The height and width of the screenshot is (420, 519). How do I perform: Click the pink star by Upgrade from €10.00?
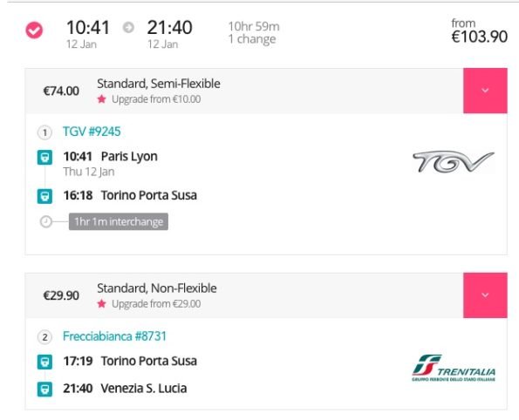click(x=101, y=98)
